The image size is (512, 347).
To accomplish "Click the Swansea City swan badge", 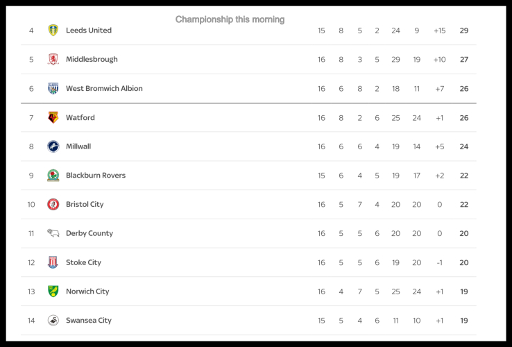I will tap(53, 321).
